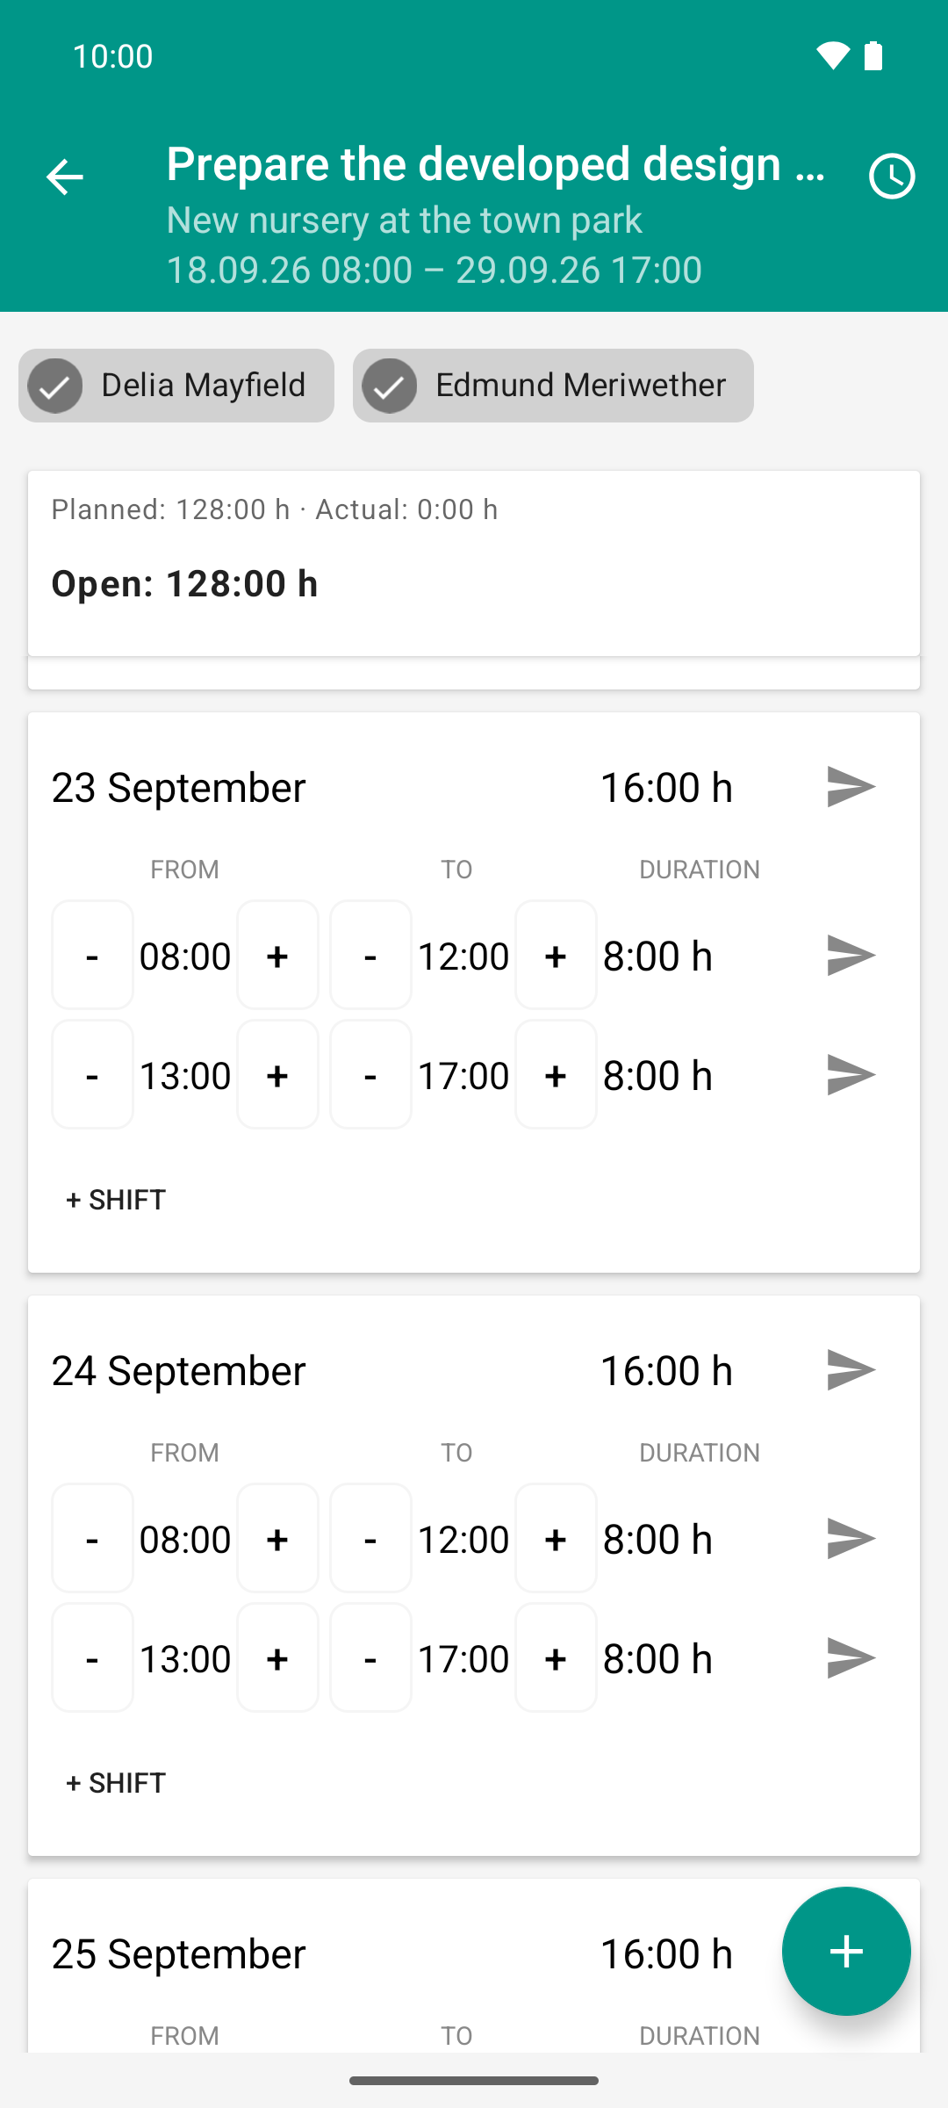
Task: Send the 24 September day total
Action: pos(851,1369)
